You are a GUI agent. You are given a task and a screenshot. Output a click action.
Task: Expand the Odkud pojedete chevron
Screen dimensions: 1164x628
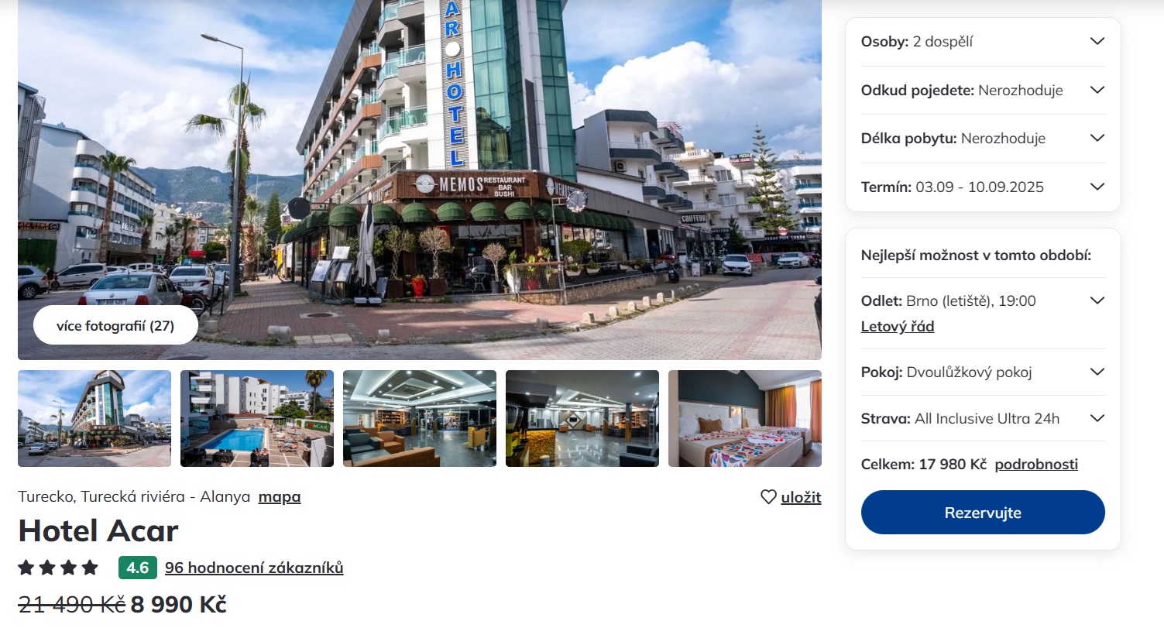pyautogui.click(x=1097, y=90)
